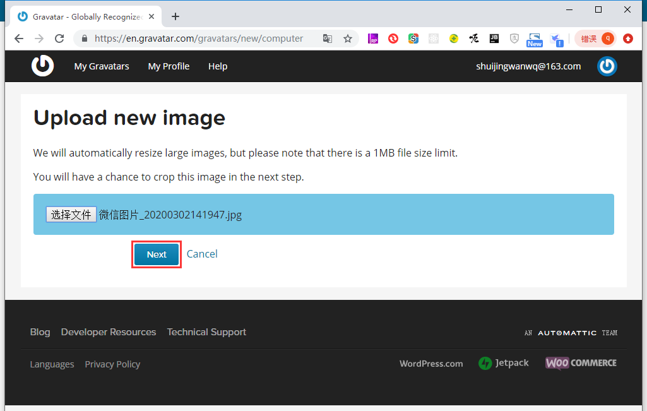This screenshot has width=647, height=411.
Task: Open Developer Resources footer link
Action: pos(109,332)
